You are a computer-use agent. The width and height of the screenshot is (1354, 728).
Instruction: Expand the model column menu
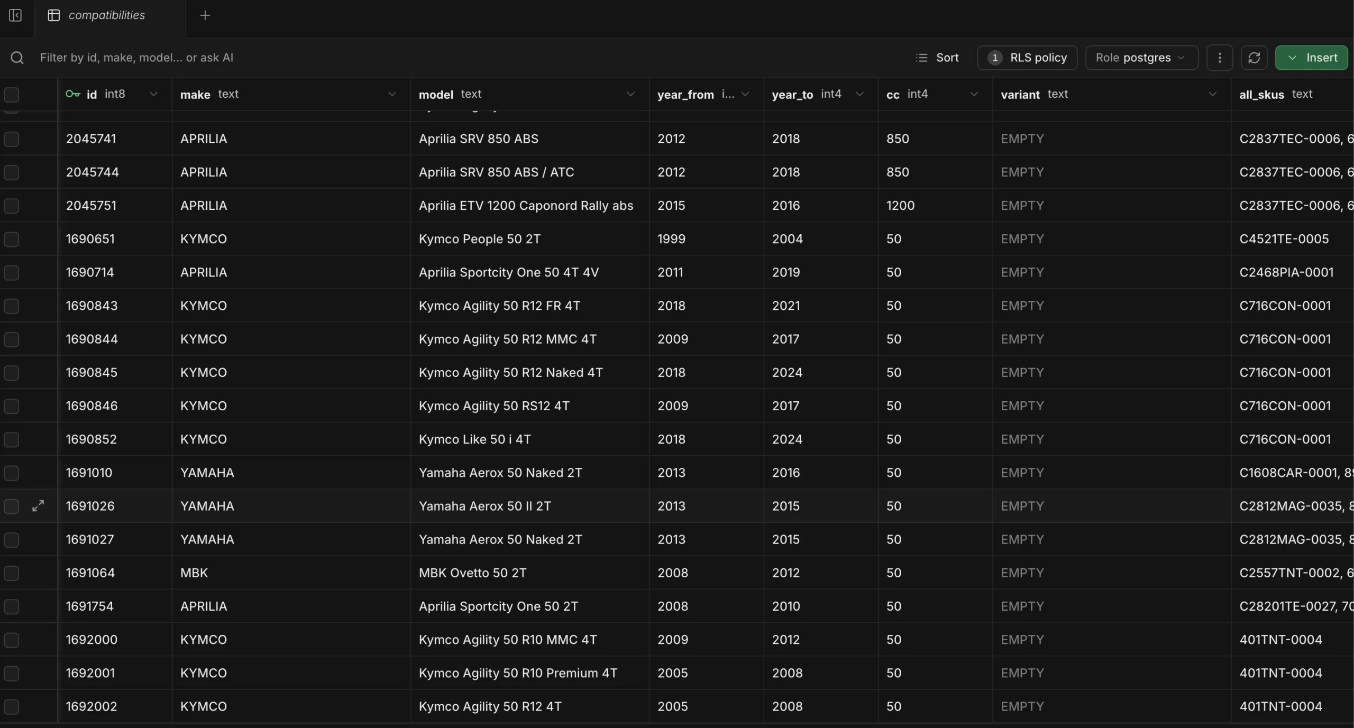click(630, 94)
